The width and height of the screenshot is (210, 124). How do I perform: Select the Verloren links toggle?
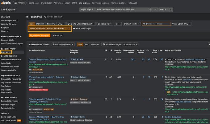pos(95,44)
